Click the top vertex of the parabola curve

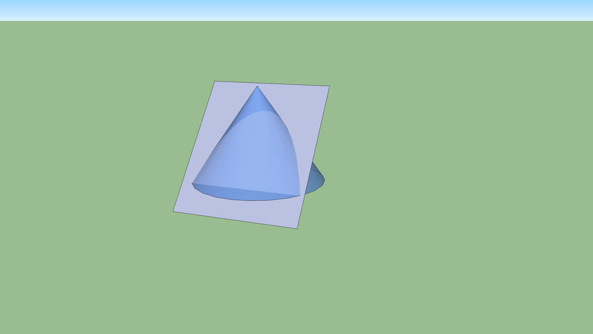click(264, 112)
